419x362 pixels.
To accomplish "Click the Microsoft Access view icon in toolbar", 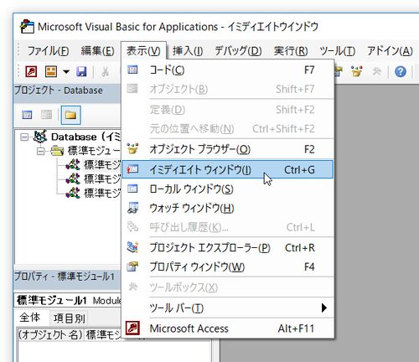I will click(x=31, y=71).
